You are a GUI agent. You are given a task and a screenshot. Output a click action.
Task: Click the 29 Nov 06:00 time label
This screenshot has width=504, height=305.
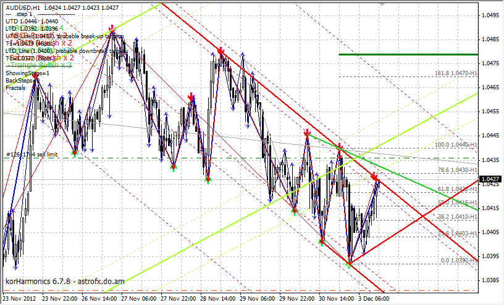(x=258, y=299)
